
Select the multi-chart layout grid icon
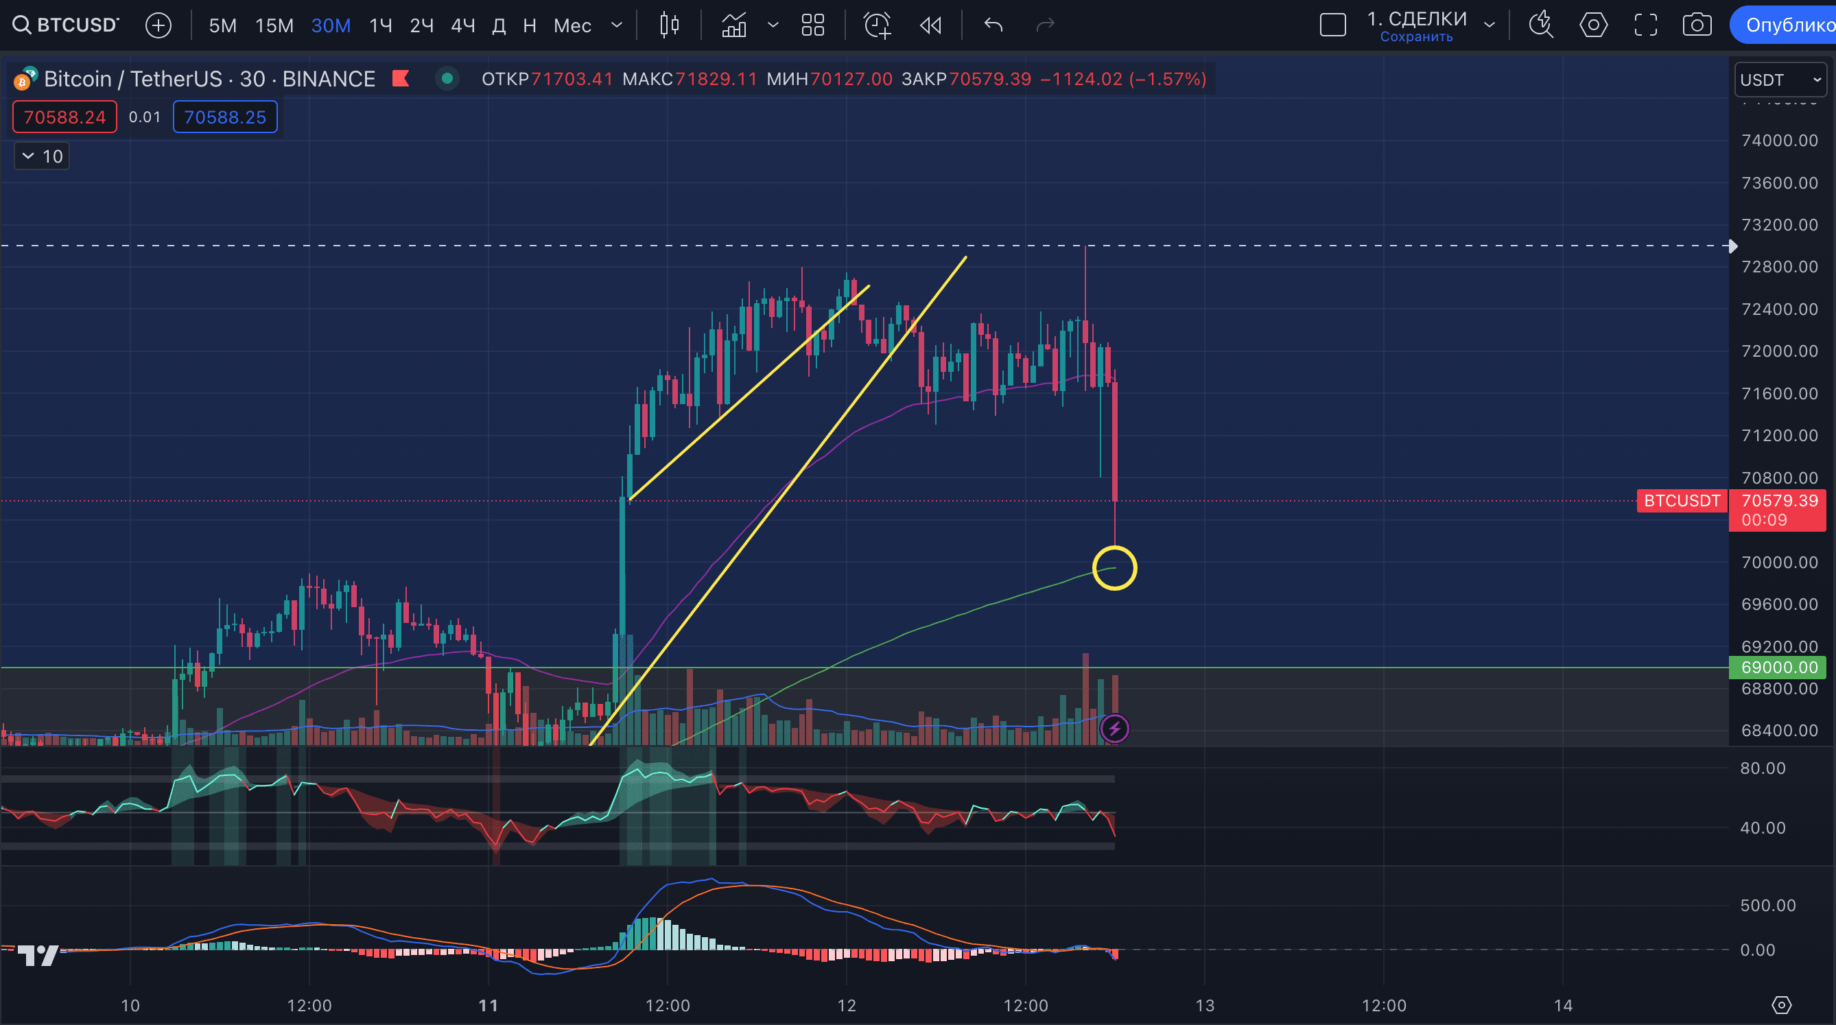812,24
